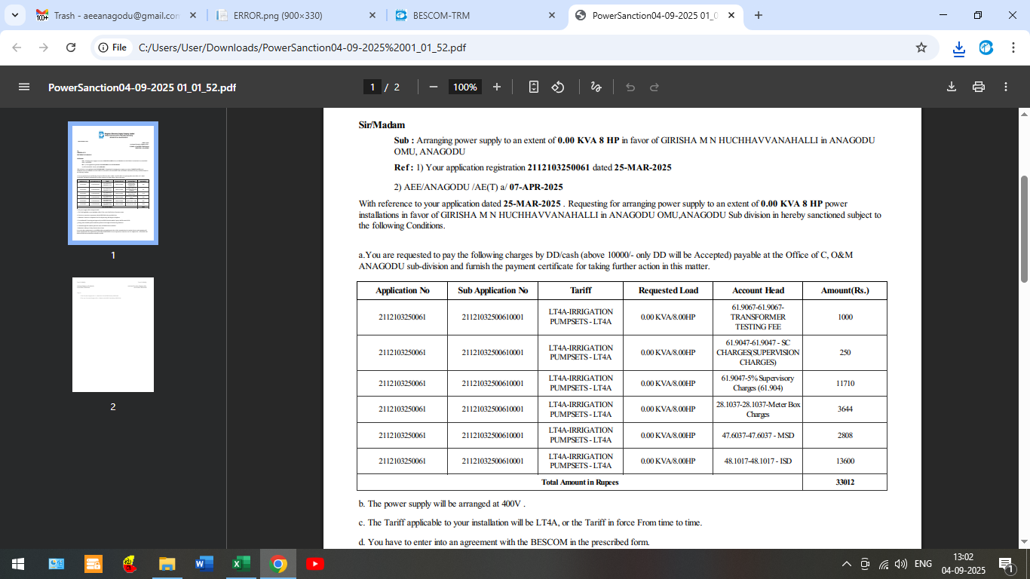The height and width of the screenshot is (579, 1030).
Task: Click the redo icon in PDF toolbar
Action: [x=654, y=87]
